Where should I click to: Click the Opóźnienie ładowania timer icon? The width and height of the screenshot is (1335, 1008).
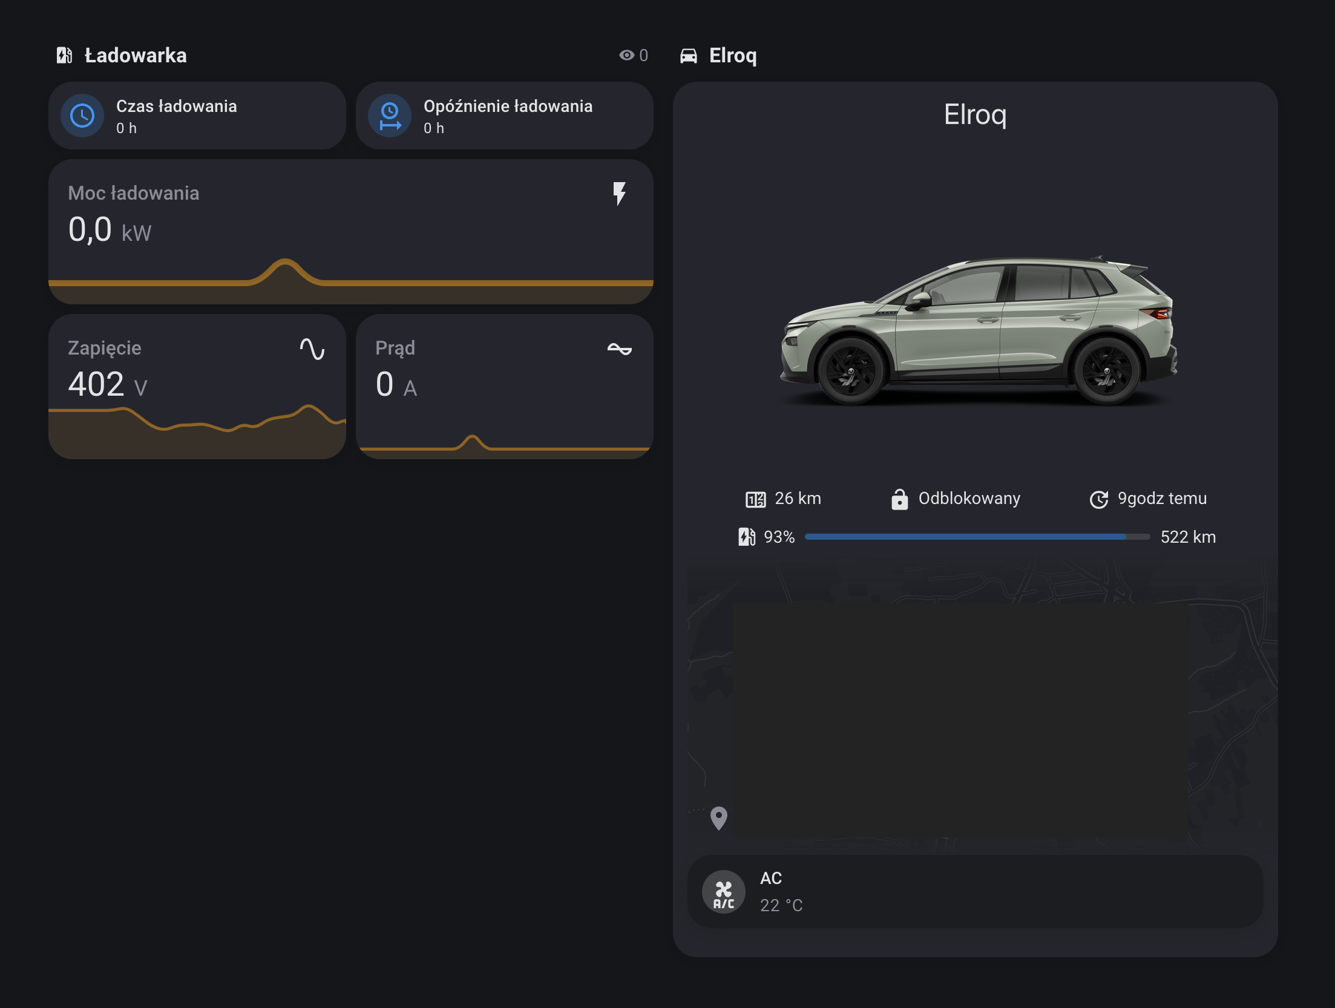tap(390, 116)
